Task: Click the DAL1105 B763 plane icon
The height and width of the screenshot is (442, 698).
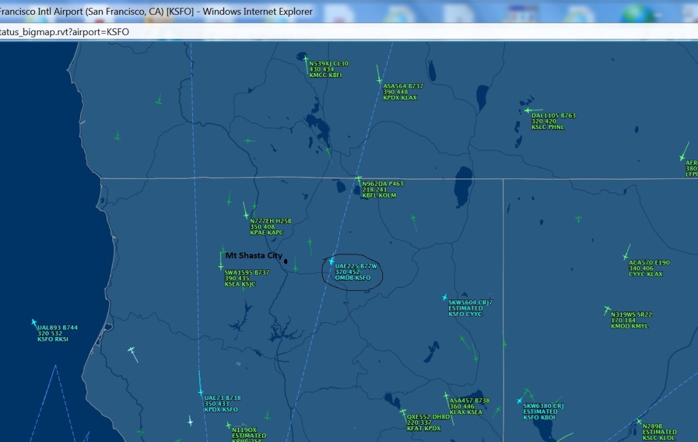Action: click(528, 111)
